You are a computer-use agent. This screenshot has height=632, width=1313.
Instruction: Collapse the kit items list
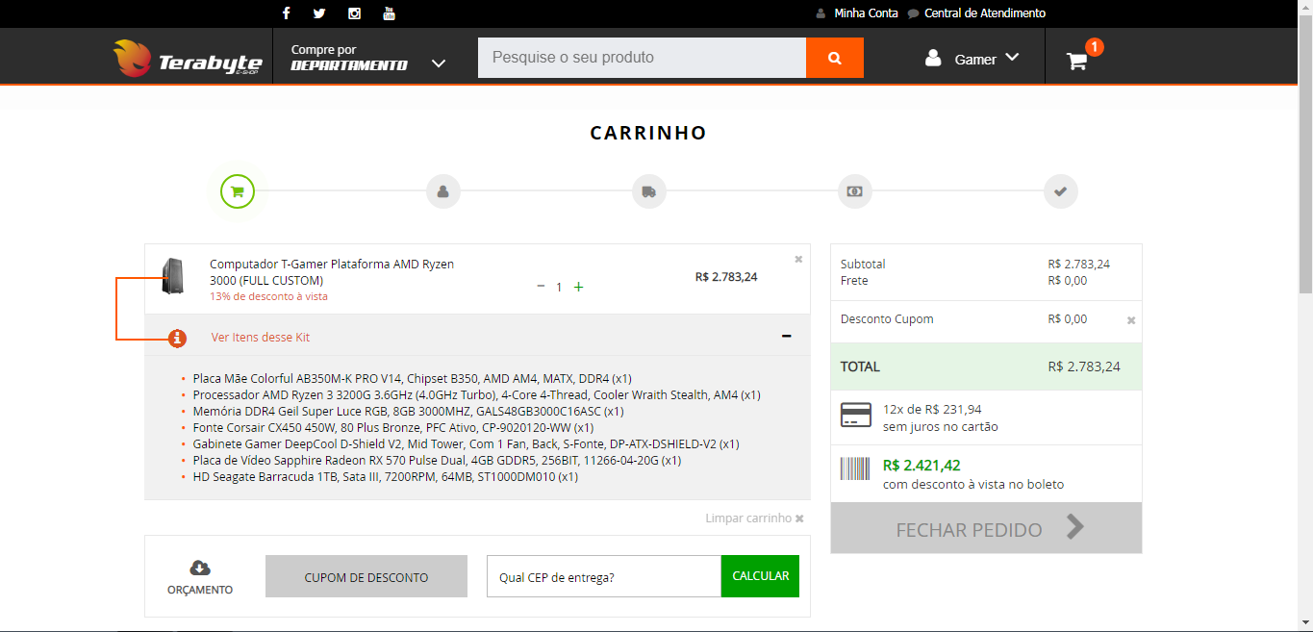coord(787,336)
